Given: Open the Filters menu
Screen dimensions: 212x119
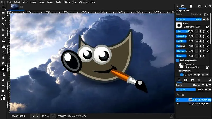Looking at the screenshot, I should pyautogui.click(x=67, y=2).
